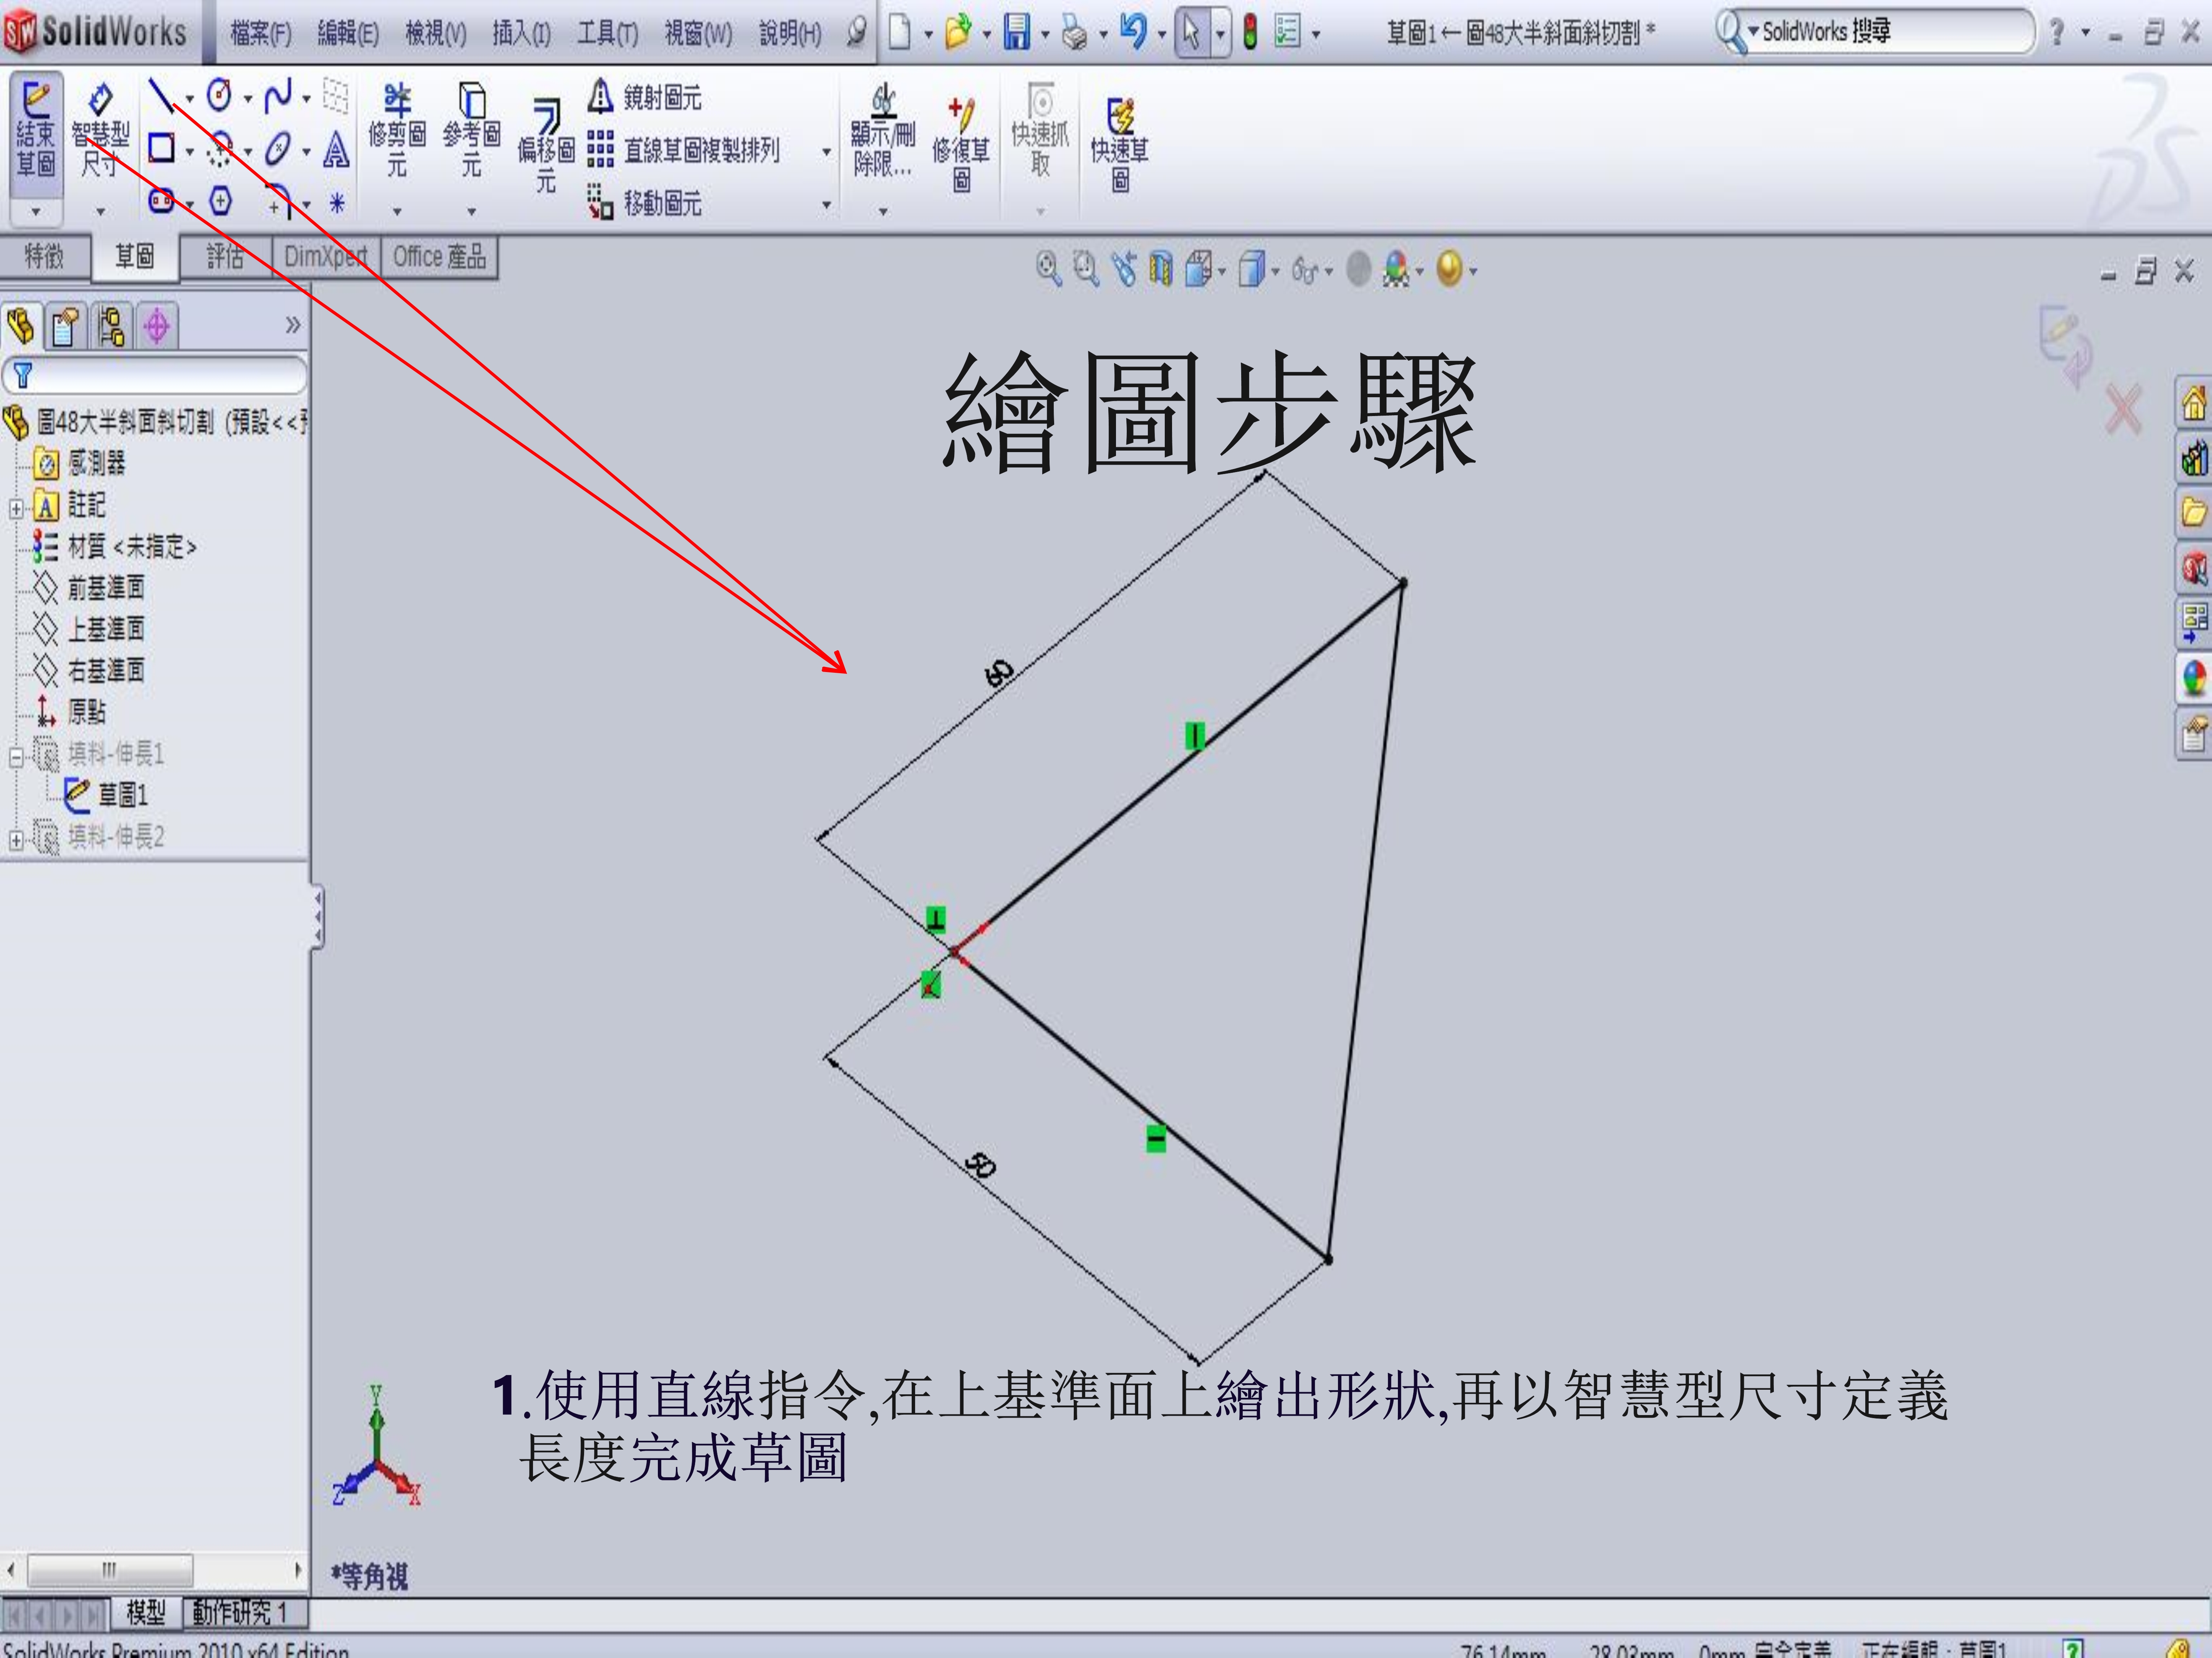Click the Save icon
2212x1658 pixels.
pyautogui.click(x=1016, y=33)
